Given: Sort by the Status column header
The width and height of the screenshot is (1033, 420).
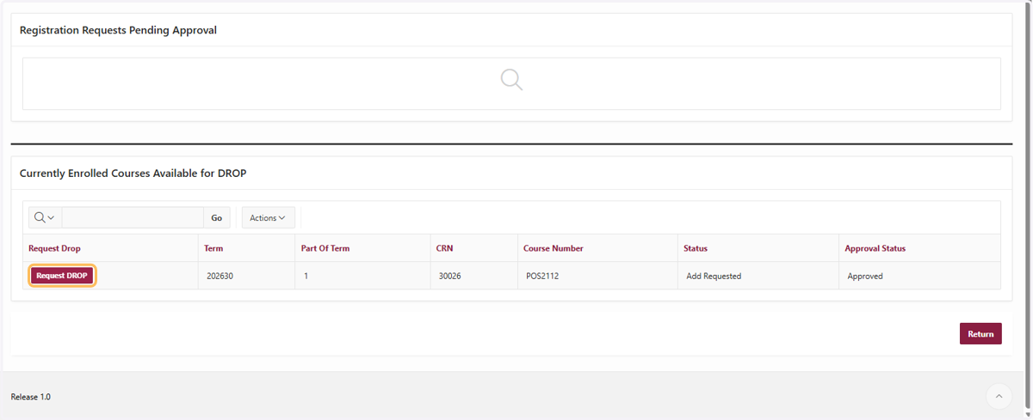Looking at the screenshot, I should click(696, 248).
